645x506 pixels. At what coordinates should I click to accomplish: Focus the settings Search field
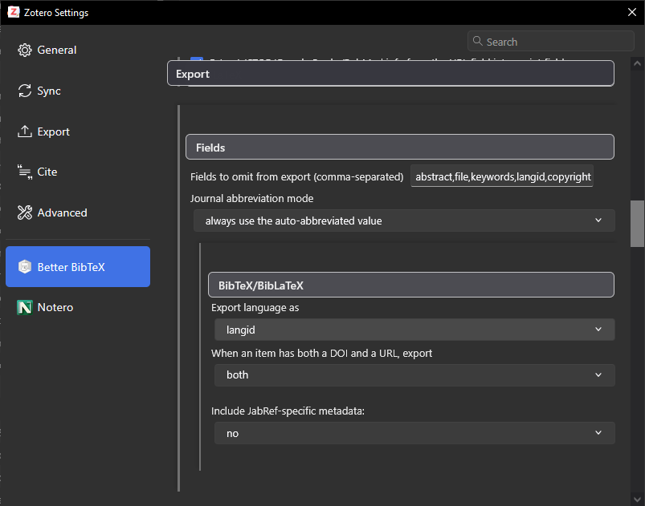(551, 41)
